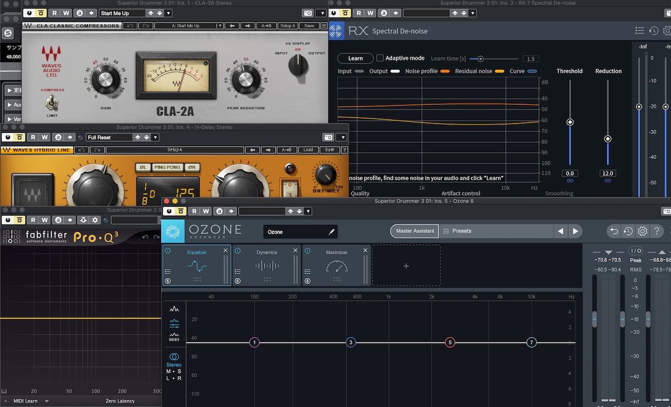Screen dimensions: 671x407
Task: Click redo arrow in CLA Classic Compressors toolbar
Action: tap(145, 26)
